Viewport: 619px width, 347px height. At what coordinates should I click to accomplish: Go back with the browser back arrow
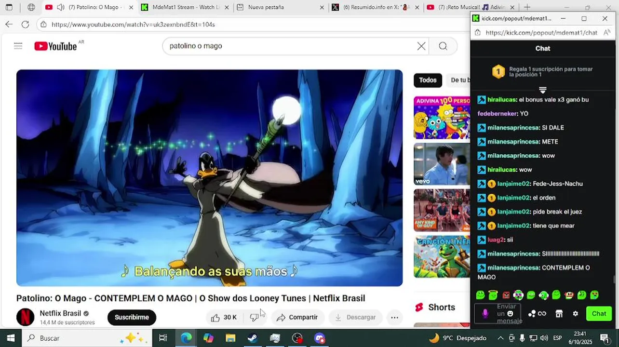click(9, 24)
